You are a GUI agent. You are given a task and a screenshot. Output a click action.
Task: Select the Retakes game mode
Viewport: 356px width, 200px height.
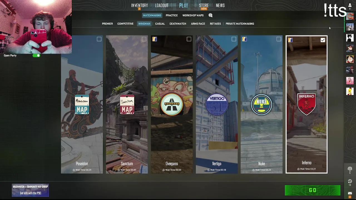click(x=215, y=24)
